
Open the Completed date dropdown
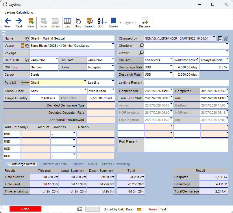point(227,89)
